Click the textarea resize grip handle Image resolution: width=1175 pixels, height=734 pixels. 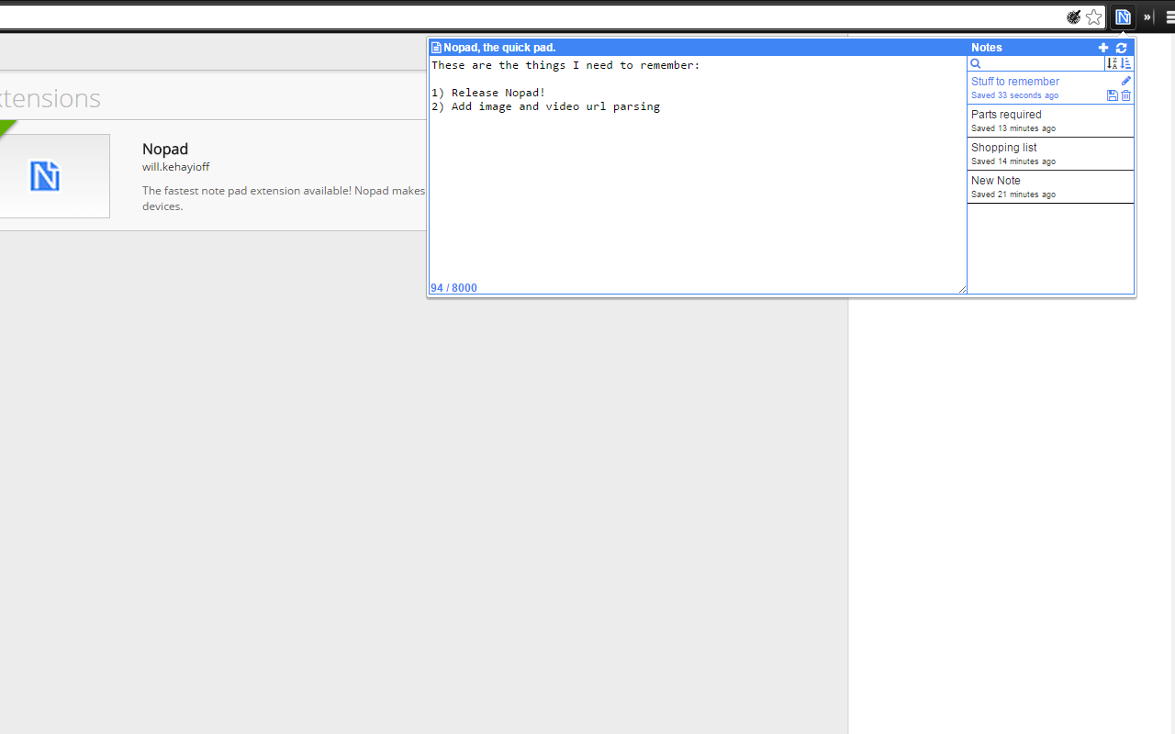coord(962,289)
